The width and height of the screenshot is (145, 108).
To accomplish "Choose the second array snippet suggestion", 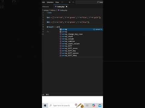I will click(81, 32).
